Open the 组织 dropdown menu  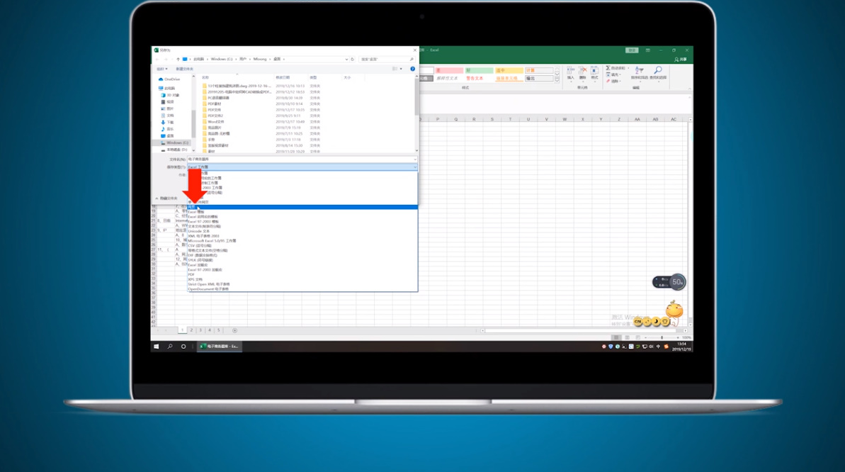(161, 69)
